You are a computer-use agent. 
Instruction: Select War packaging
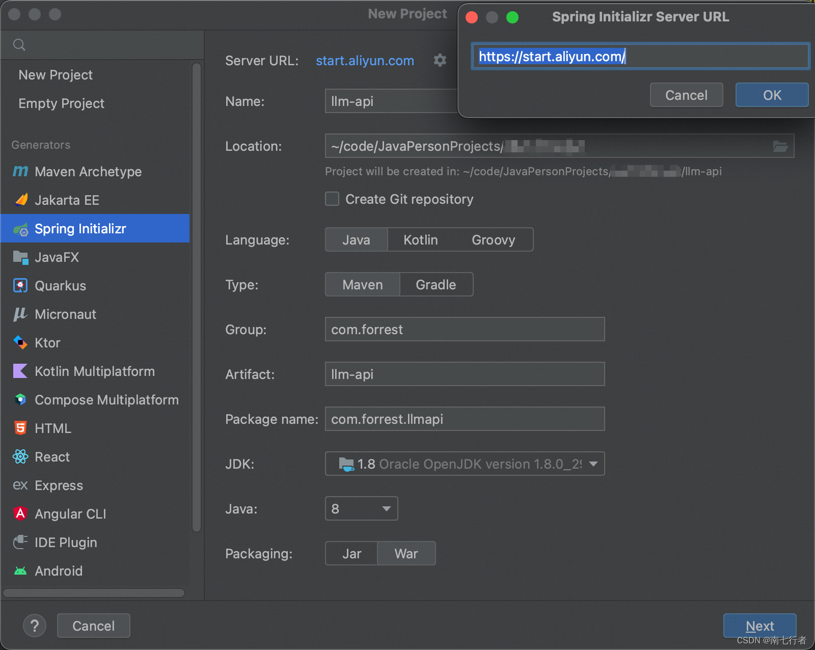[x=406, y=553]
